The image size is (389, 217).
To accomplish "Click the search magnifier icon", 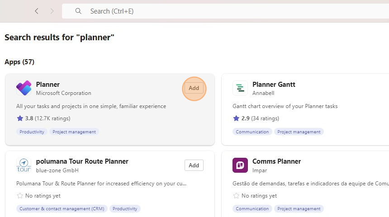I will (78, 11).
